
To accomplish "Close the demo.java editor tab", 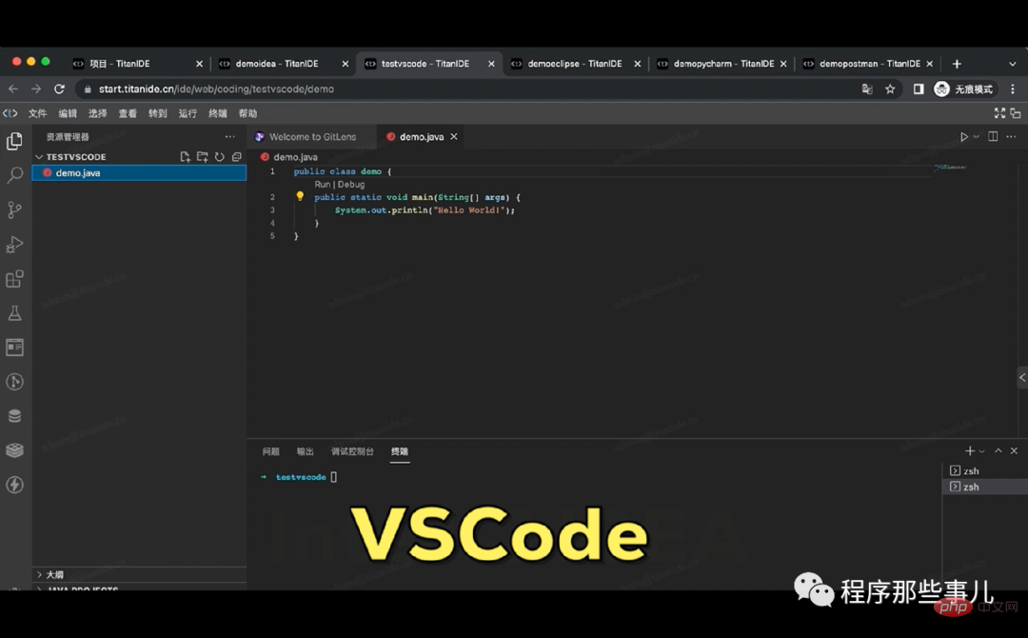I will 454,136.
